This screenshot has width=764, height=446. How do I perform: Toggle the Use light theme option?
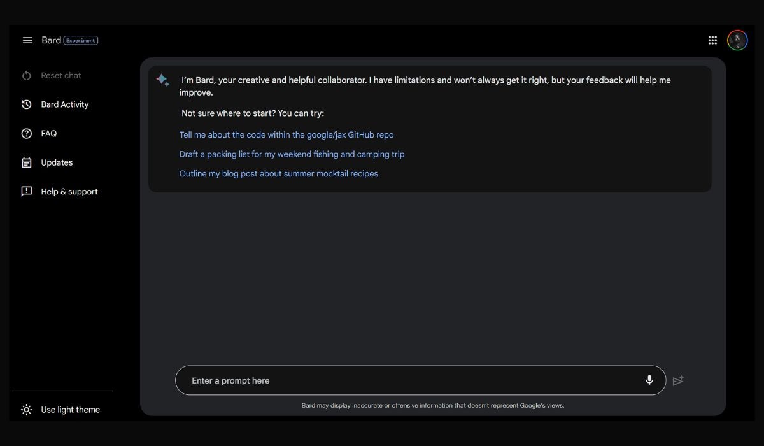[70, 410]
